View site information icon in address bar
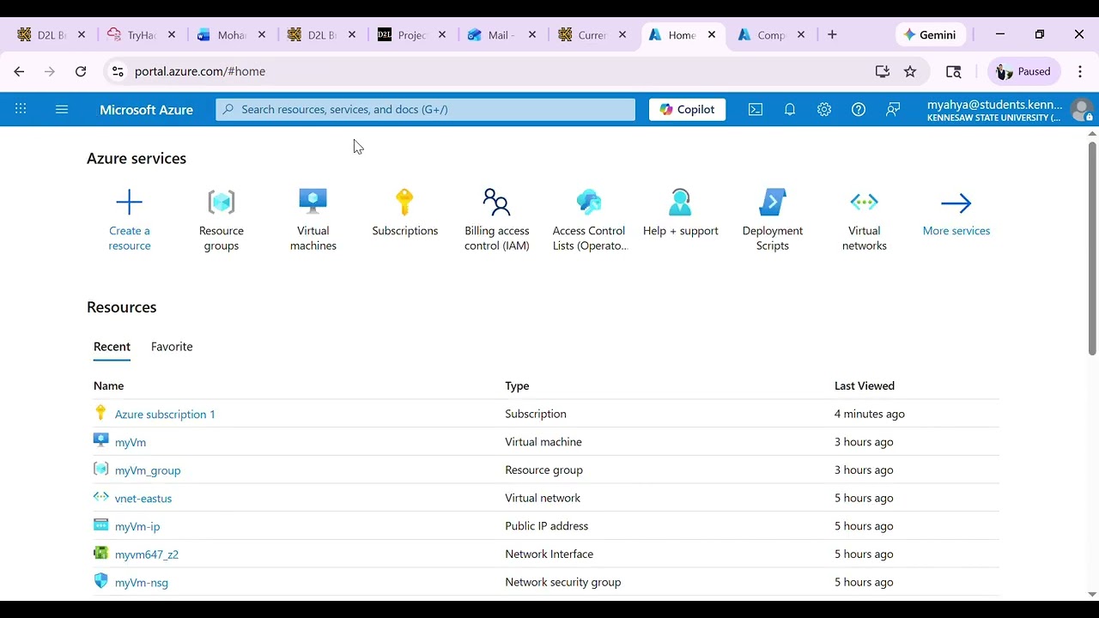 (x=118, y=71)
